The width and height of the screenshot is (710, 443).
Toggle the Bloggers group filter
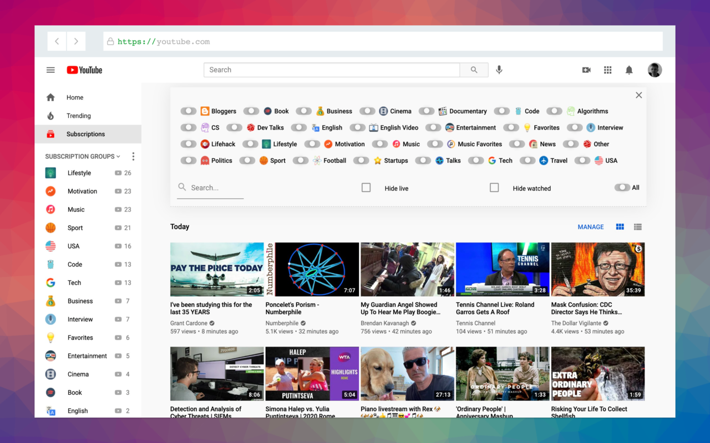coord(189,111)
